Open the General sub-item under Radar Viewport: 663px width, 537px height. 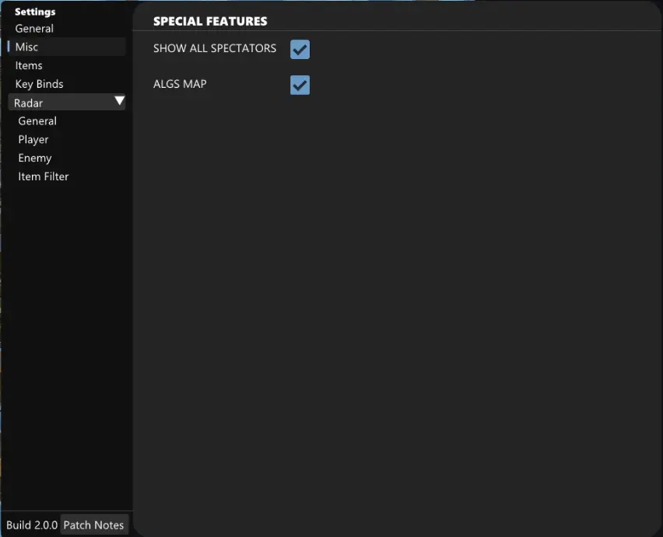(37, 121)
